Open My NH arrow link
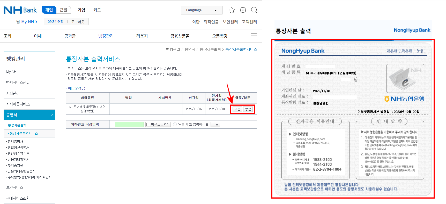 [x=29, y=22]
